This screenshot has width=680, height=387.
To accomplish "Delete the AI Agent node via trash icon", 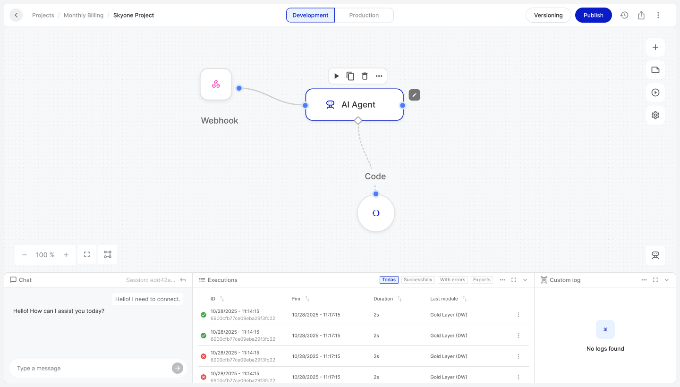I will [365, 76].
